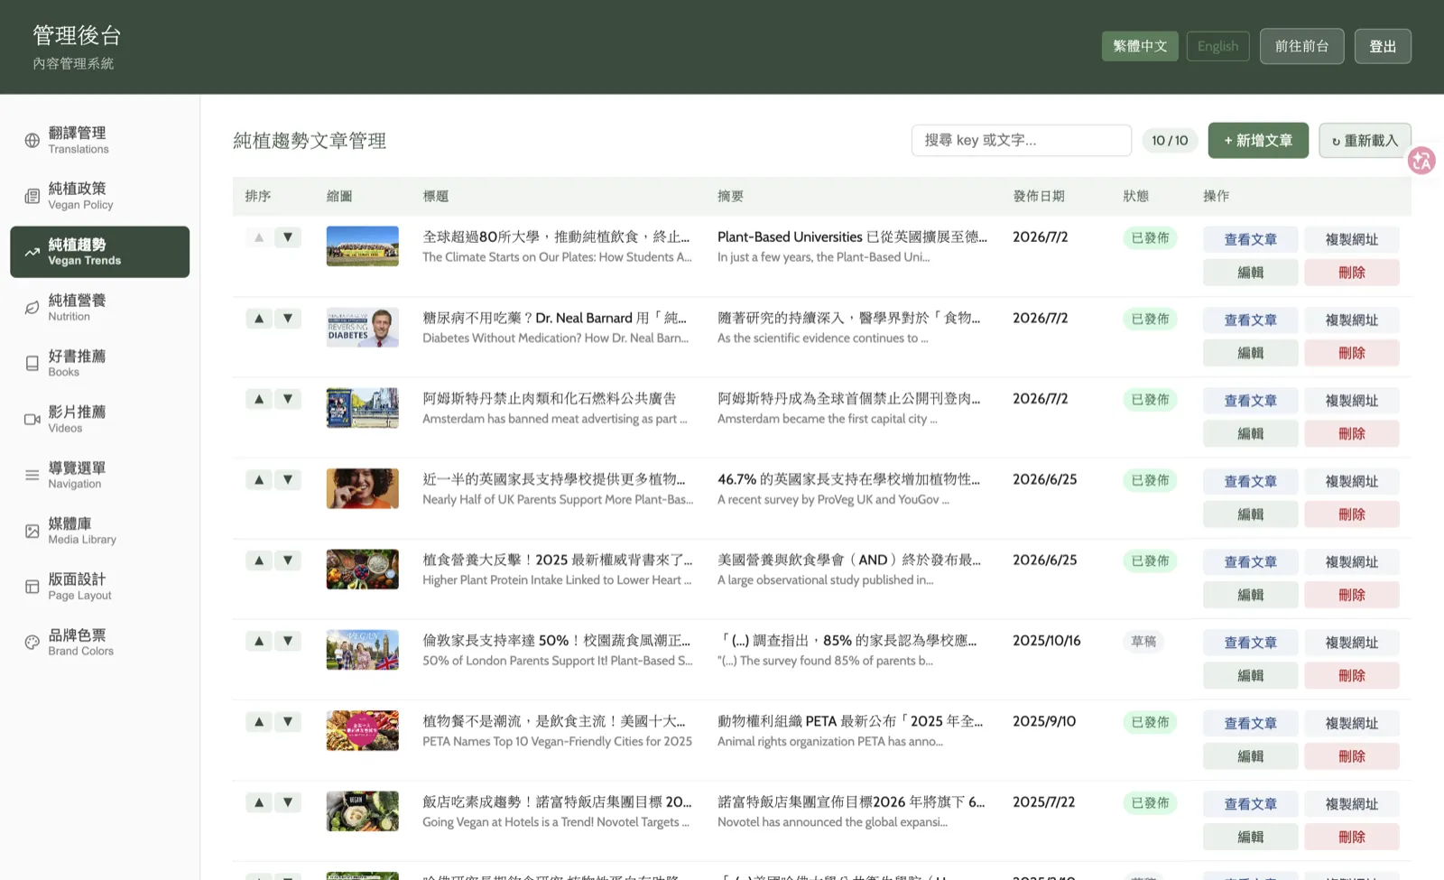This screenshot has width=1444, height=880.
Task: Select the 繁體中文 language toggle
Action: tap(1140, 46)
